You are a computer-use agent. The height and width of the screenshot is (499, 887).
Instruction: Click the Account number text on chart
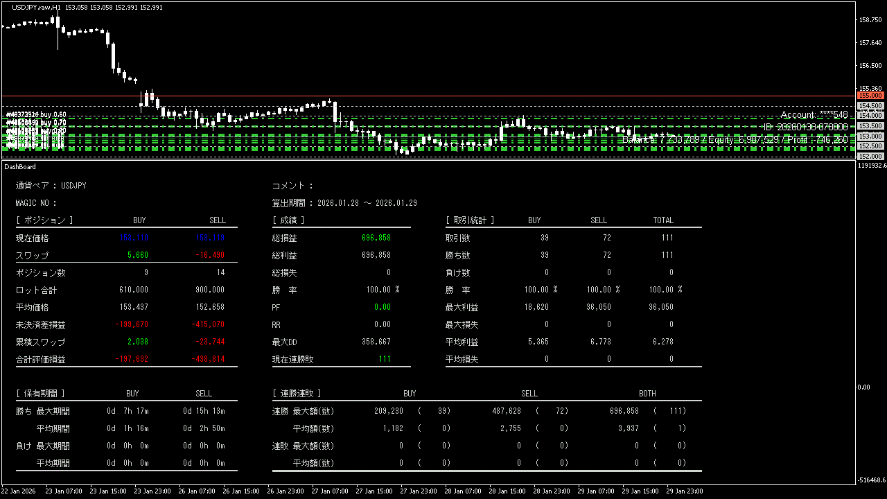click(x=814, y=114)
